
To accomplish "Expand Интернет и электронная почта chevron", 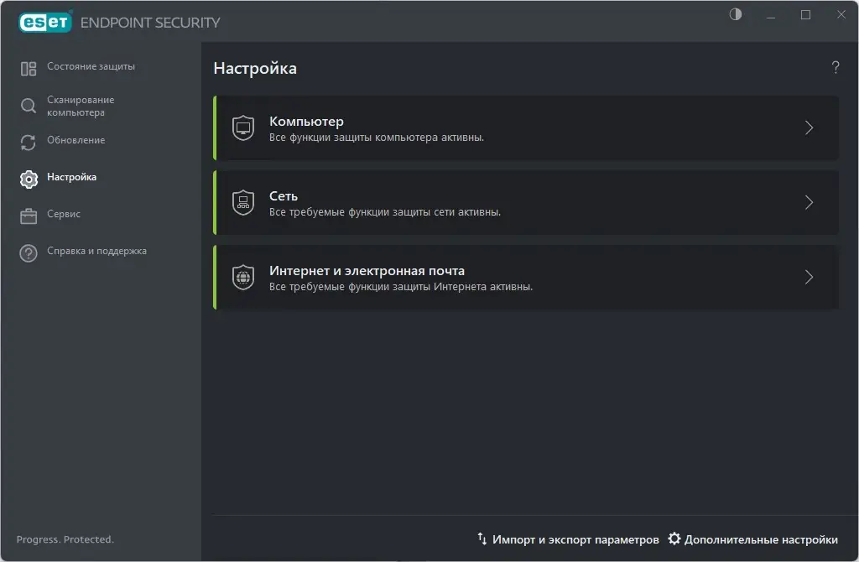I will 809,277.
